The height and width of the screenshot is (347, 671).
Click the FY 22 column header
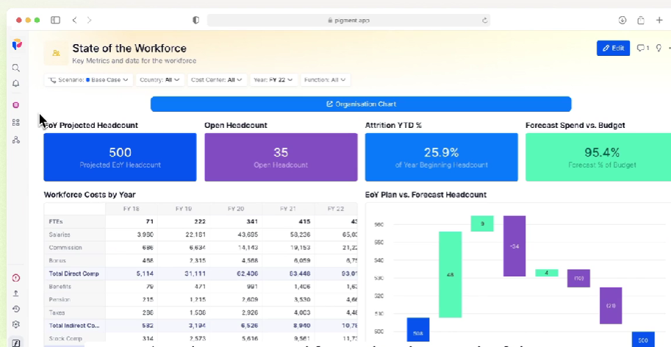tap(336, 209)
